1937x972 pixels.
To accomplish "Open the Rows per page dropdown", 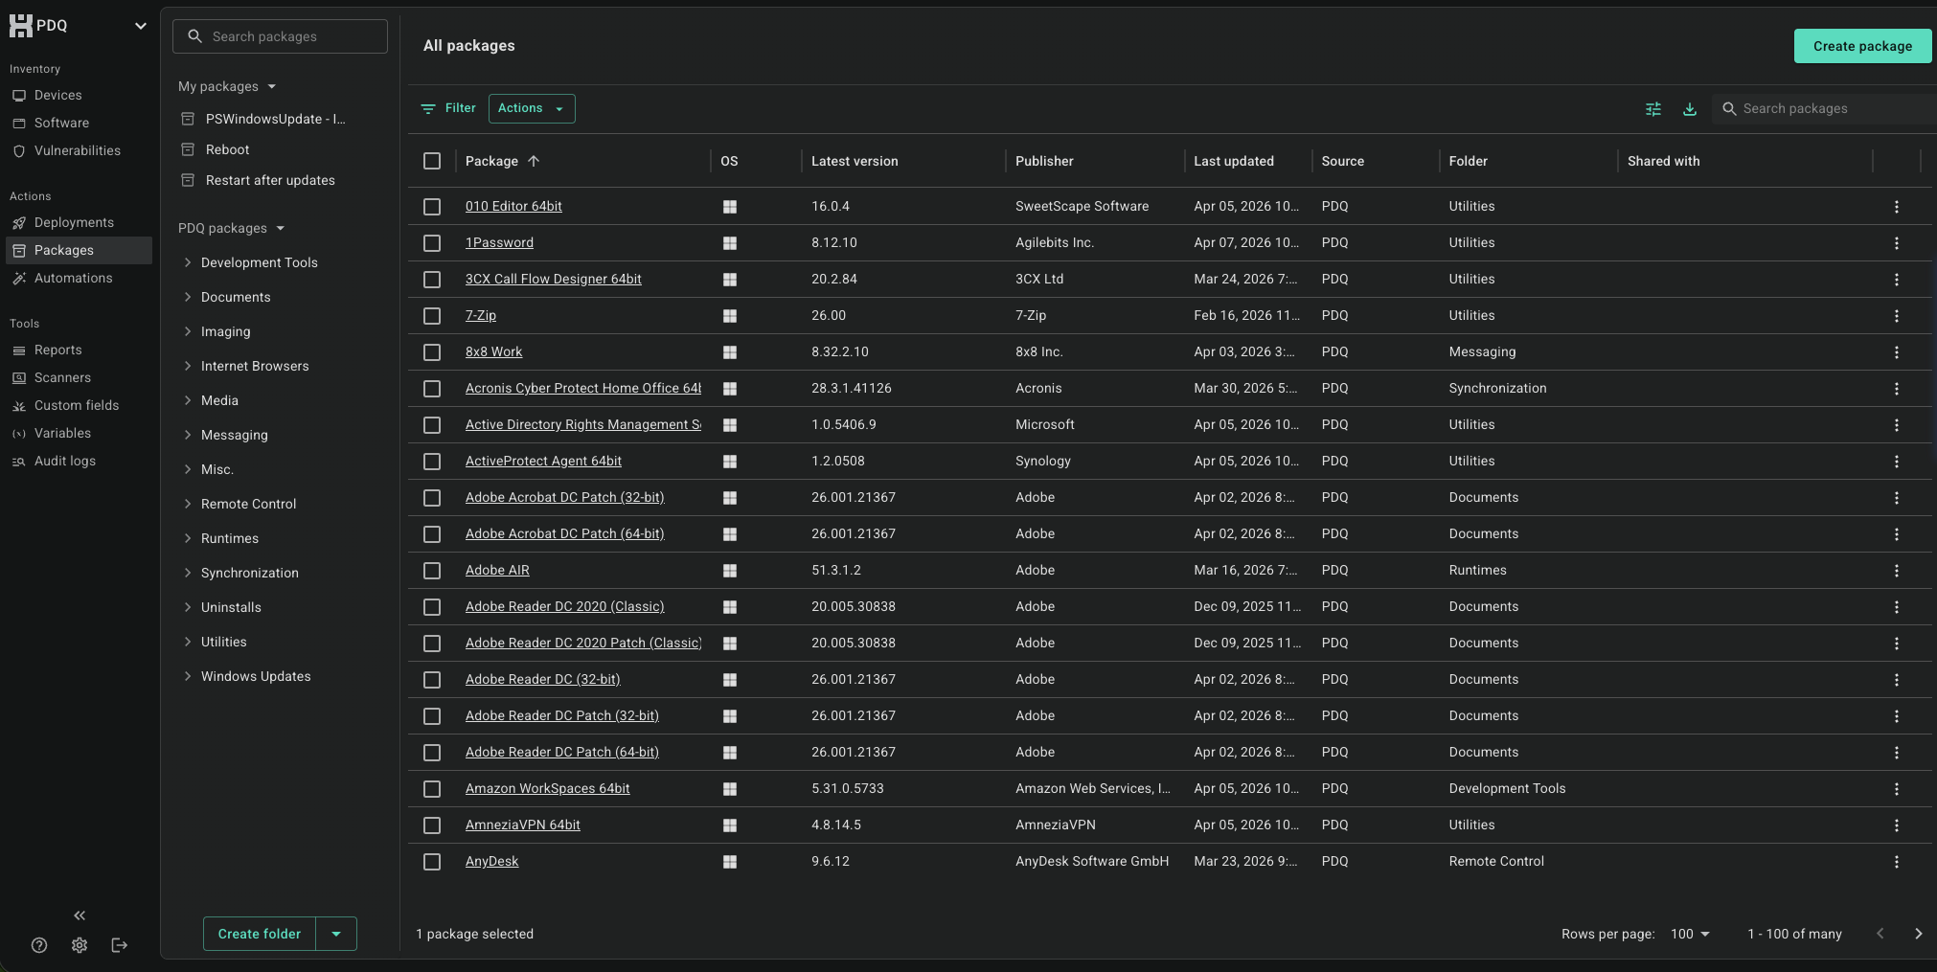I will (1691, 934).
